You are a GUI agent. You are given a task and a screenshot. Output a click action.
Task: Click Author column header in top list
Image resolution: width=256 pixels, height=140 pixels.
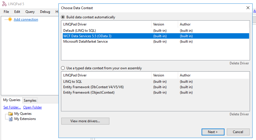click(213, 24)
